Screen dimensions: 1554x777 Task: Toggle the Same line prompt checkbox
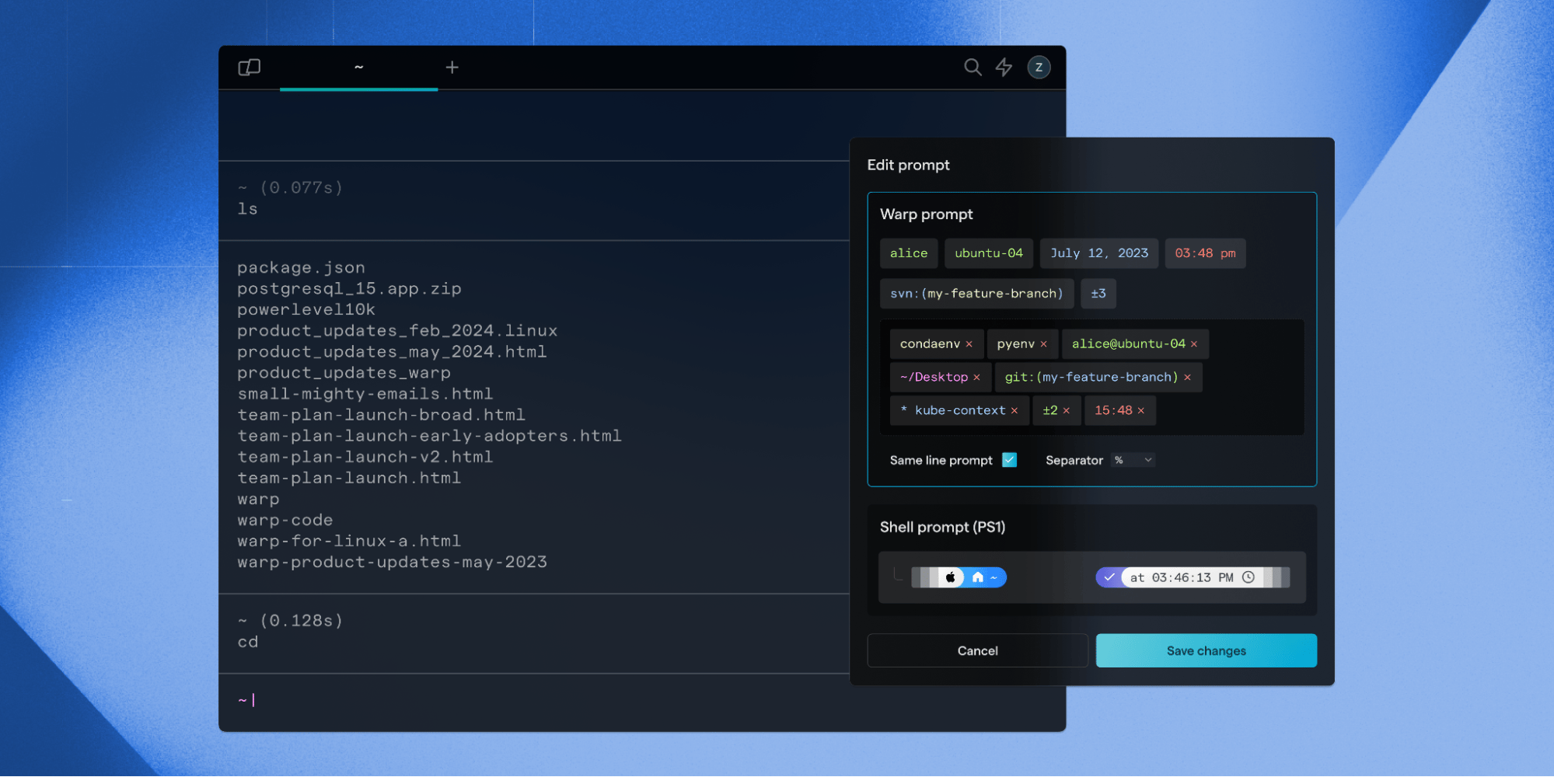click(1009, 460)
